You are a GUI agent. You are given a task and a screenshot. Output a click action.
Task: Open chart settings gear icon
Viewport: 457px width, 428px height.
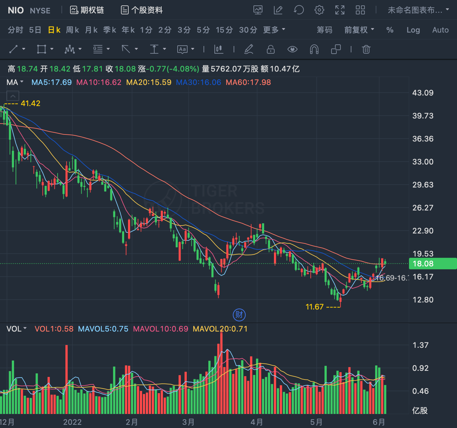coord(319,10)
